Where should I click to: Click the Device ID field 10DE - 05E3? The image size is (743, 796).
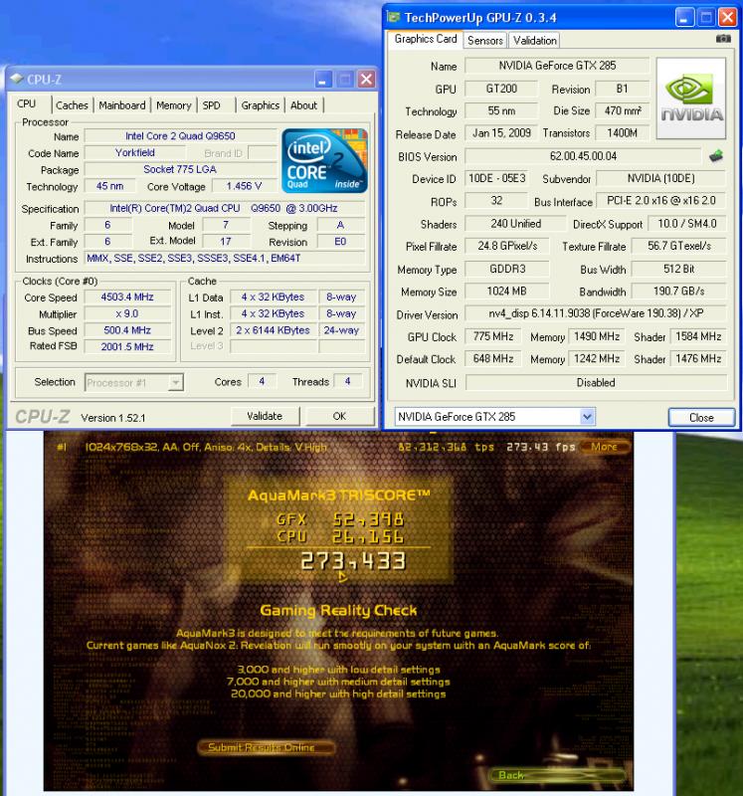[496, 179]
